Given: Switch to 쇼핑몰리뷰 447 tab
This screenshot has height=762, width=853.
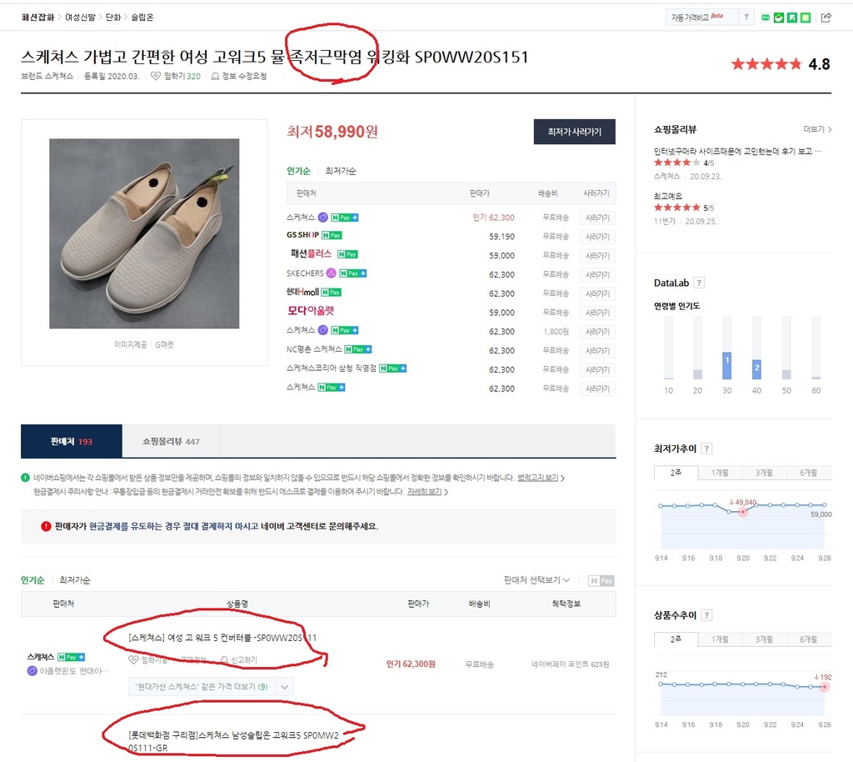Looking at the screenshot, I should (172, 441).
